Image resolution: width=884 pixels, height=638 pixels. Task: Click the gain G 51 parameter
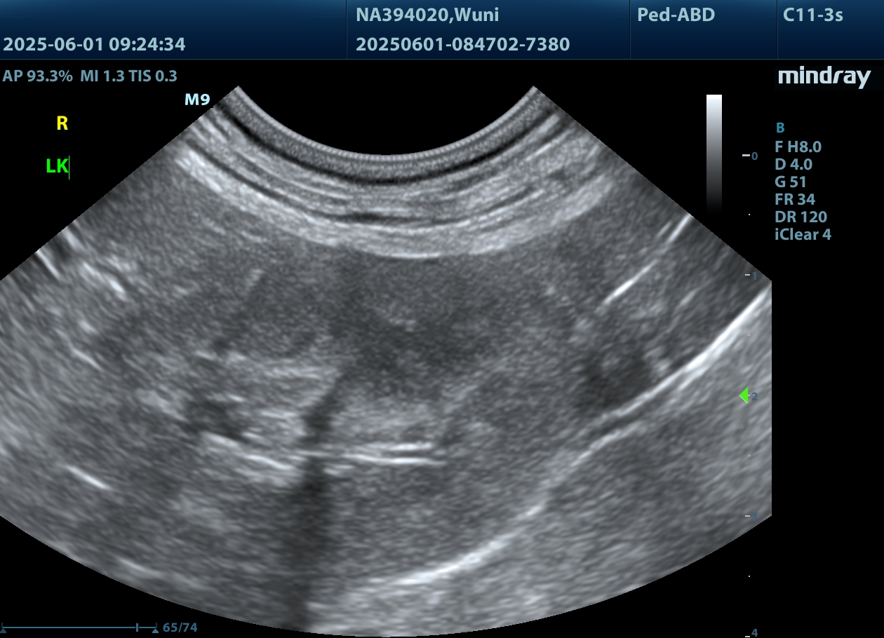click(x=790, y=182)
